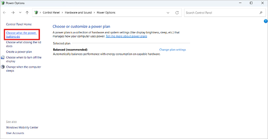Click the Power Options icon in address bar
268x139 pixels.
click(36, 12)
